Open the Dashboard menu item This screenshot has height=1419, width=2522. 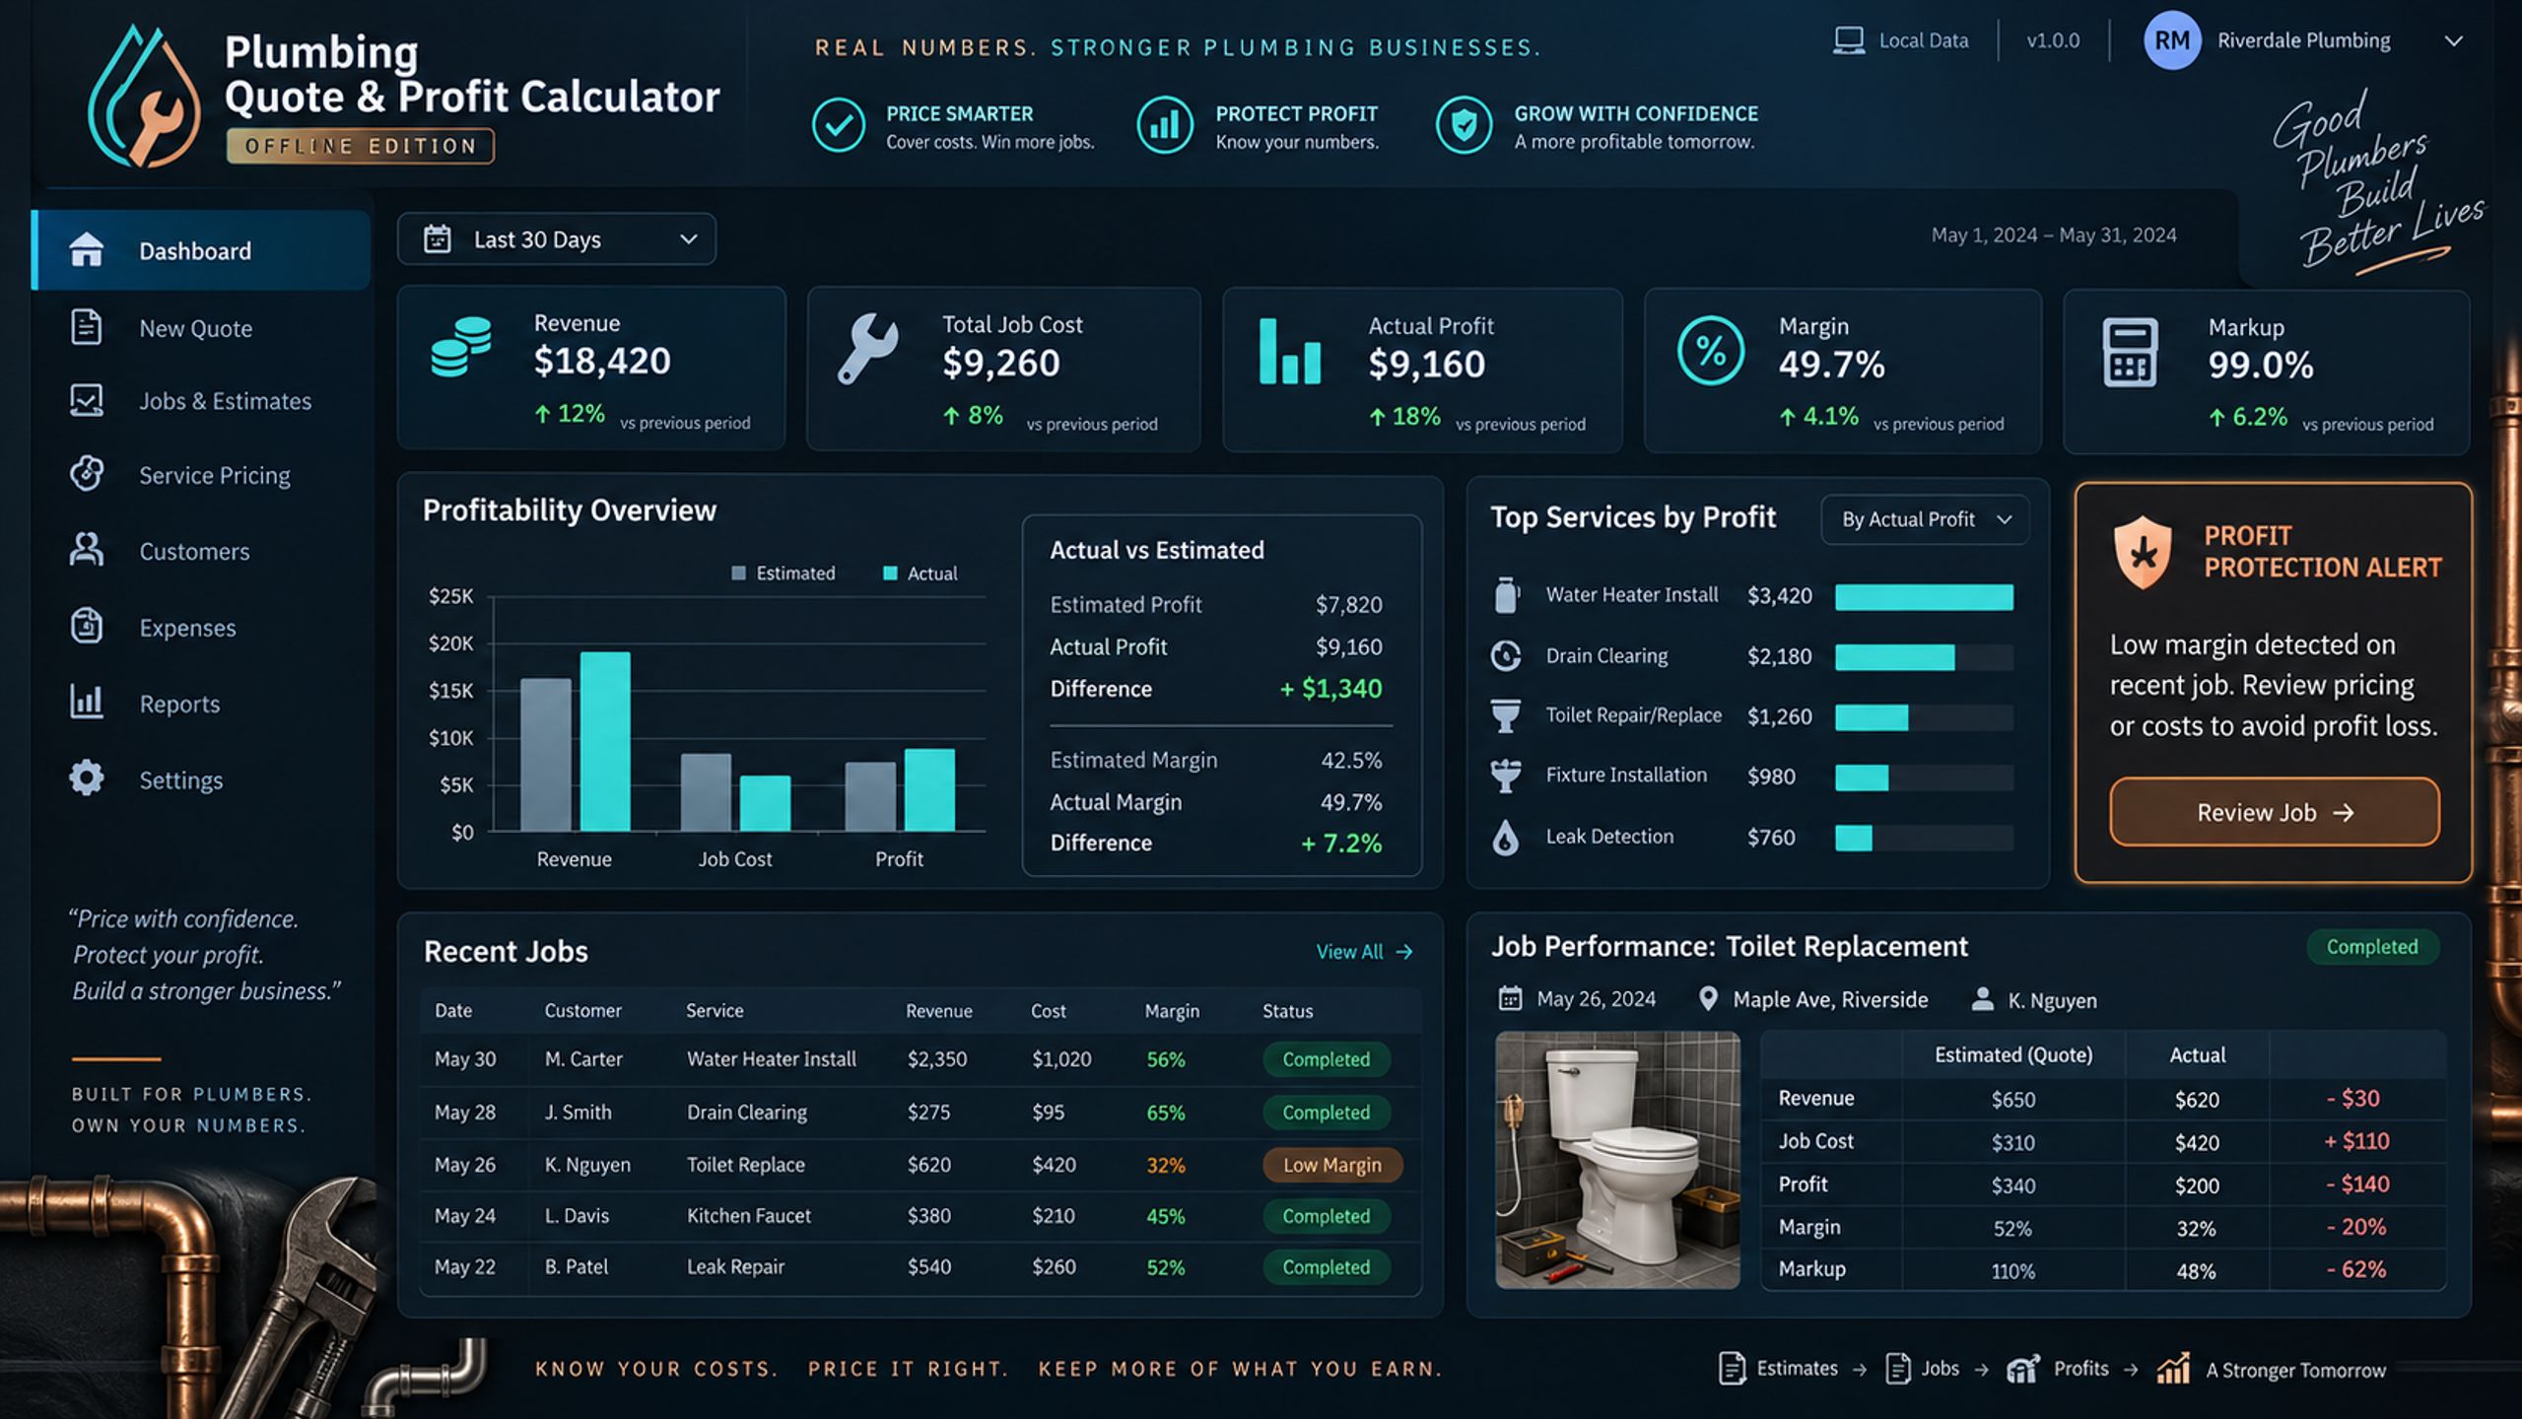click(x=201, y=250)
